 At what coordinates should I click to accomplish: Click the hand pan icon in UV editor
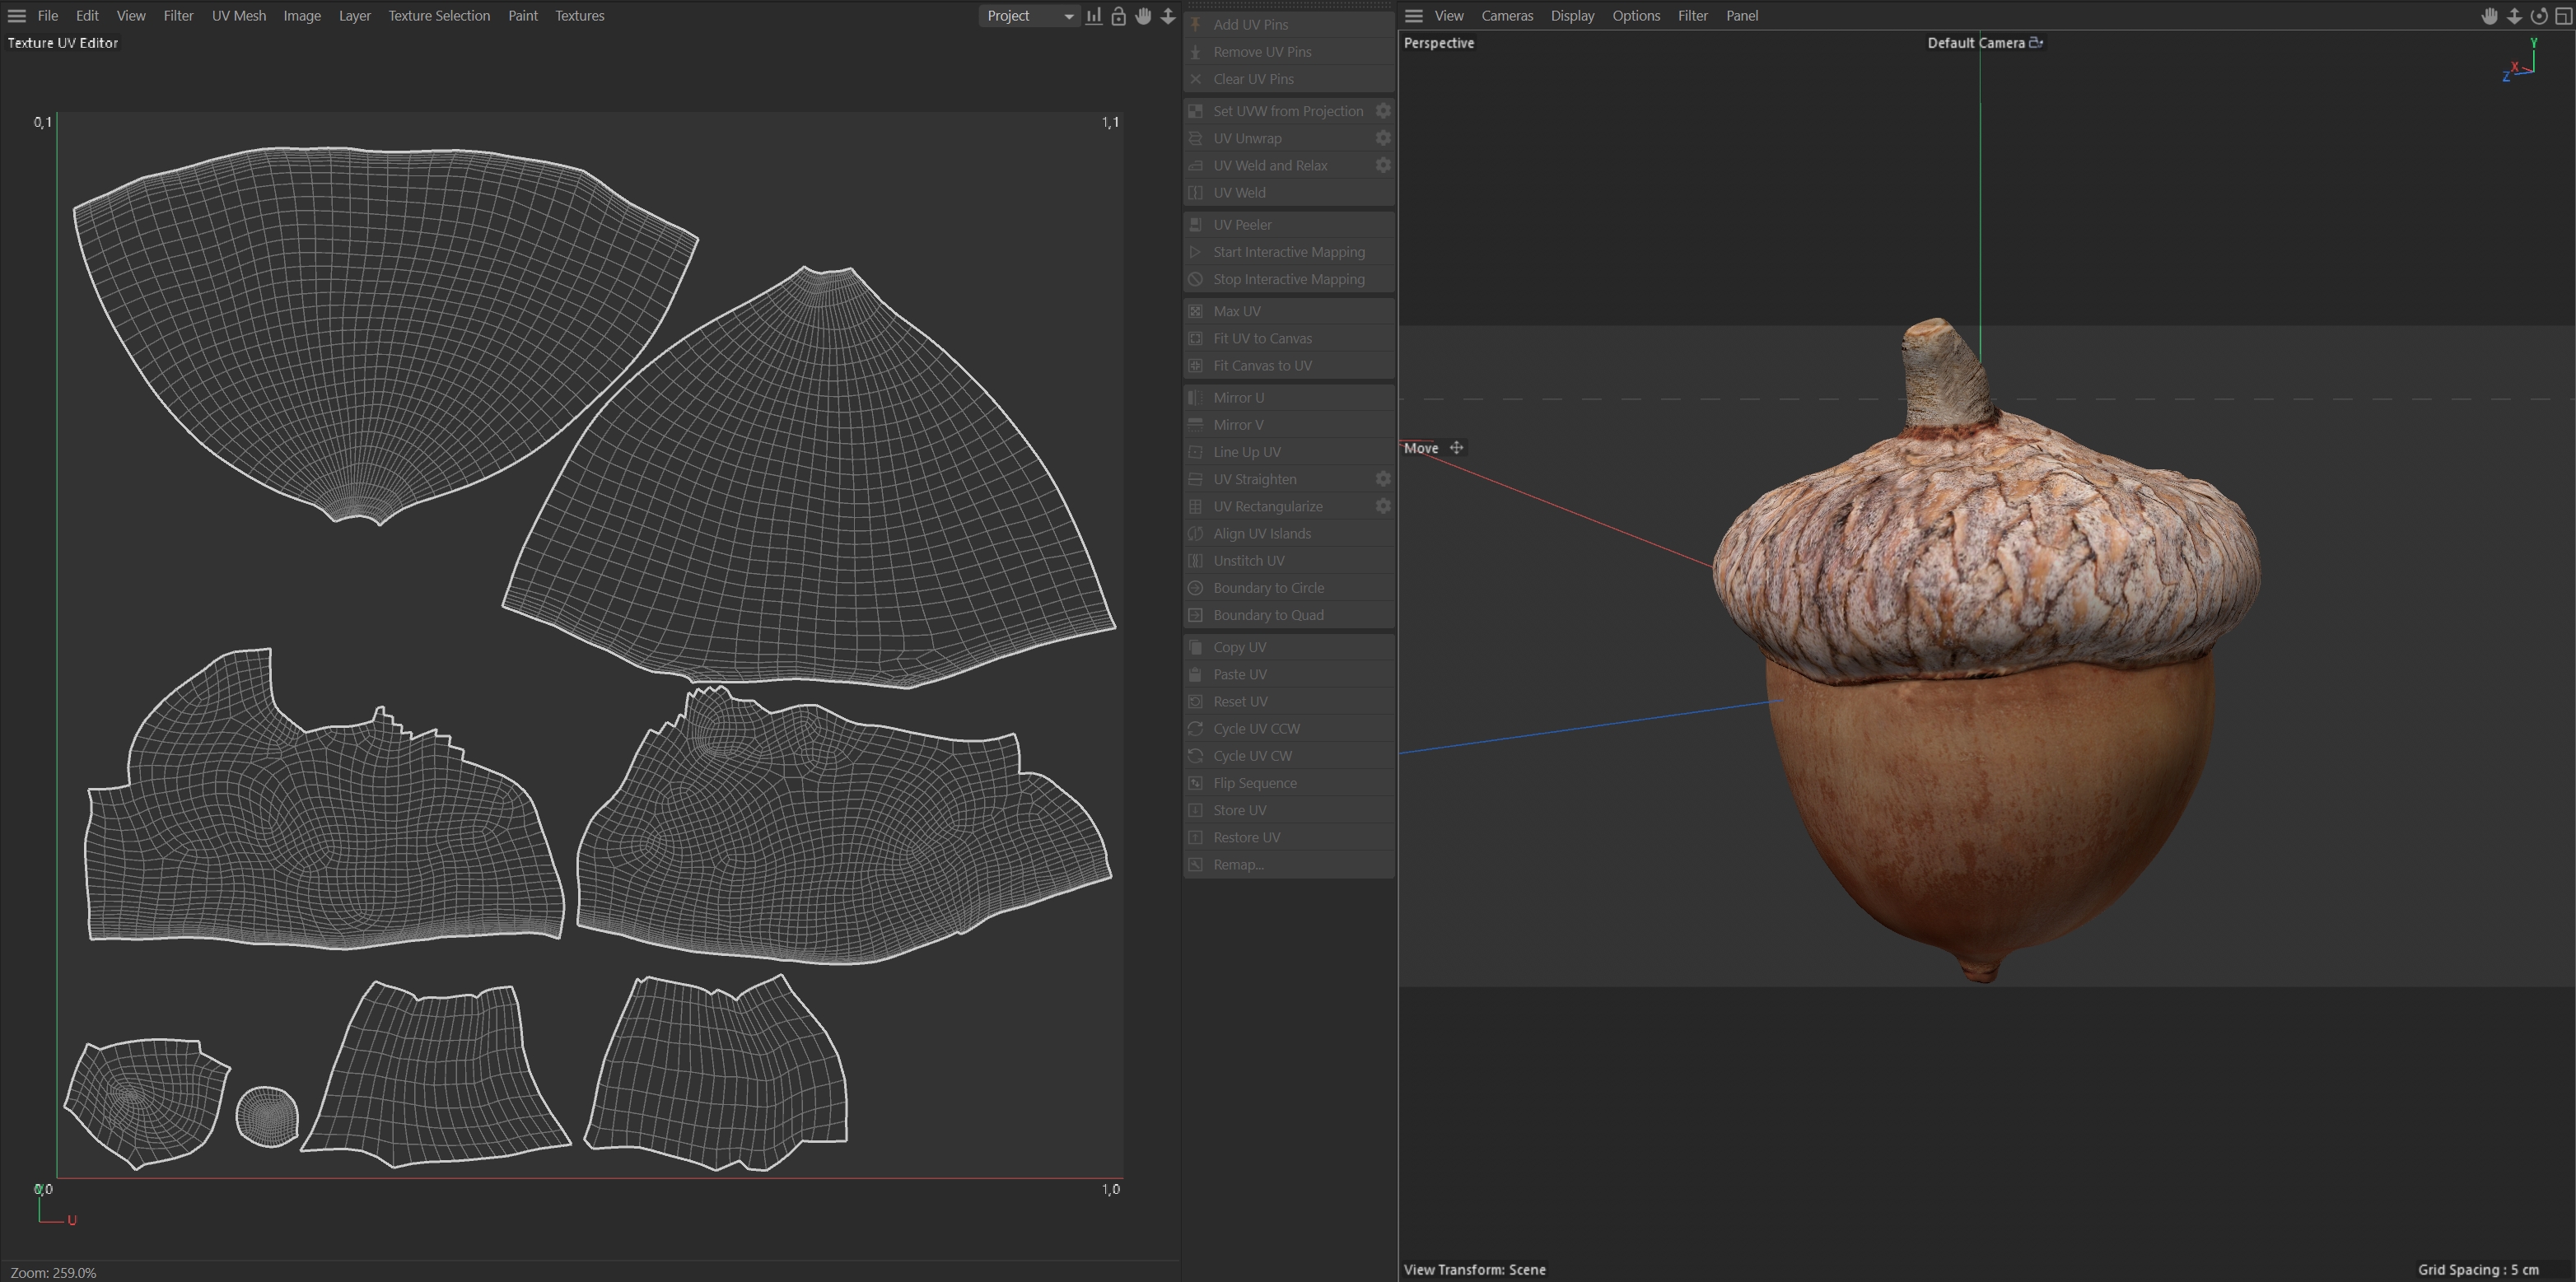pyautogui.click(x=1143, y=16)
